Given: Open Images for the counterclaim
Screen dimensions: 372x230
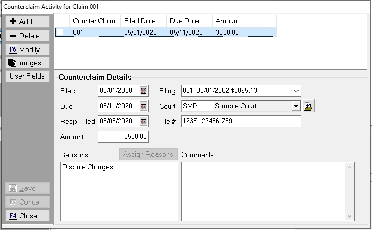Looking at the screenshot, I should [x=28, y=63].
